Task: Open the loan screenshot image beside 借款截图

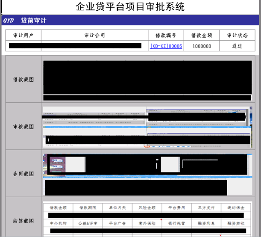Action: point(147,80)
